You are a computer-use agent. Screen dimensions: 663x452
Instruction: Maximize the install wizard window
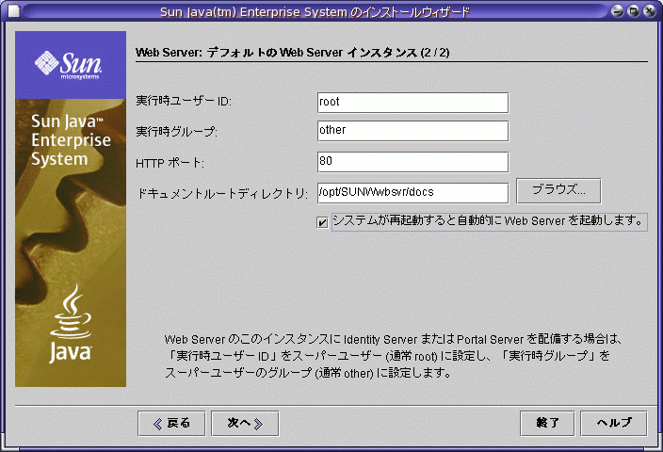(x=633, y=11)
